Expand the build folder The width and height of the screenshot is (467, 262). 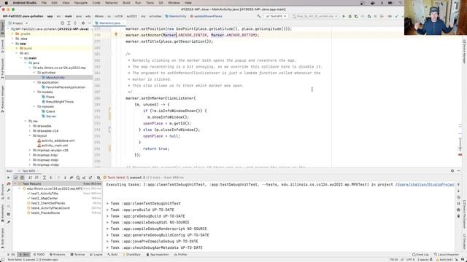17,48
